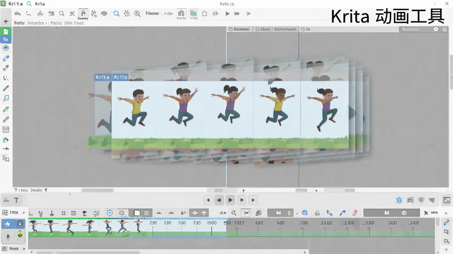Viewport: 453px width, 254px height.
Task: Open the panel layout icon at the far right
Action: [x=447, y=200]
